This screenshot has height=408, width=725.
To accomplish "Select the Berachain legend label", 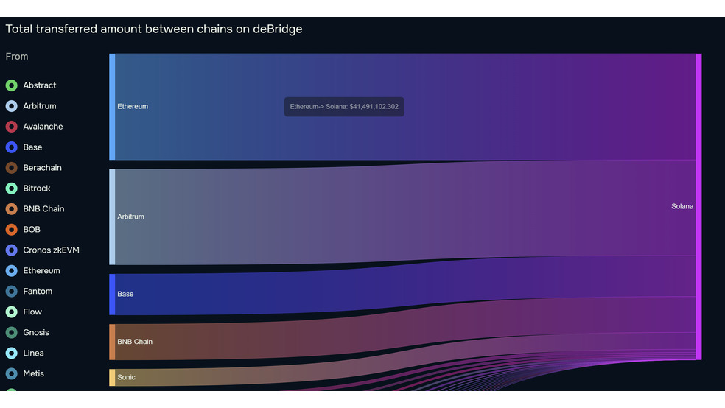I will 42,168.
